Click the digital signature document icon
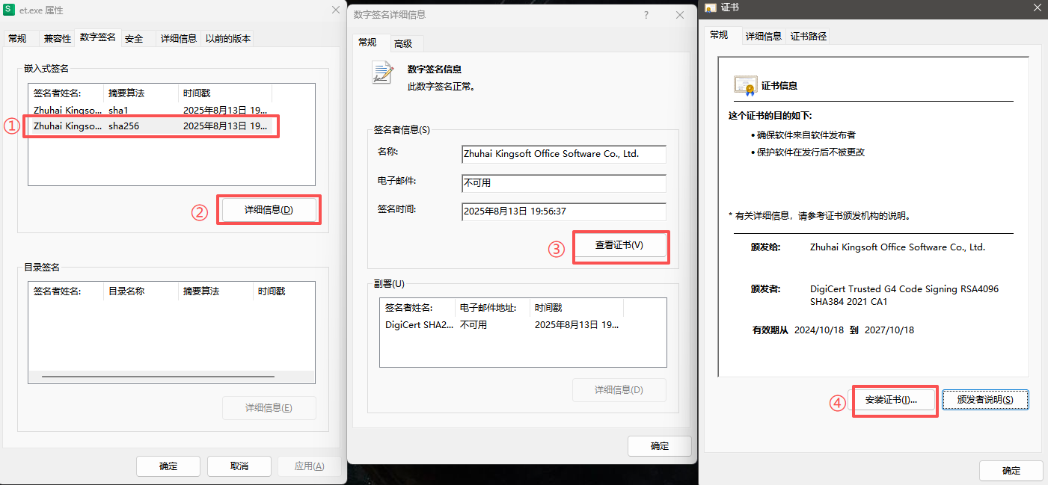The image size is (1048, 485). coord(383,73)
